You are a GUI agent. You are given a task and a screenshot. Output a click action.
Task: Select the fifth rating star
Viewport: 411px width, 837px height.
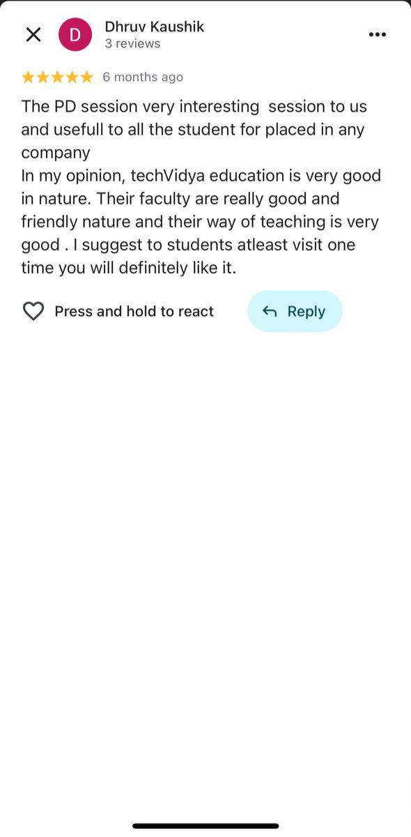point(86,77)
